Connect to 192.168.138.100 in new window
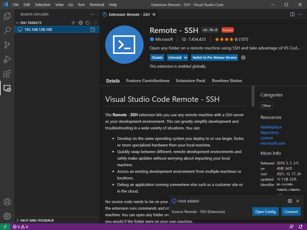The image size is (307, 230). (93, 30)
